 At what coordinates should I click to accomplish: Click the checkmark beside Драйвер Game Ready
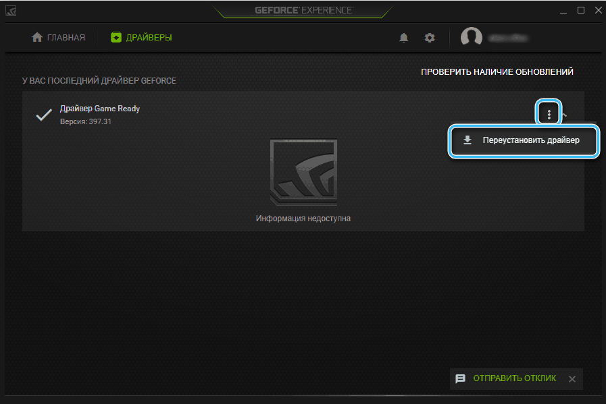44,115
